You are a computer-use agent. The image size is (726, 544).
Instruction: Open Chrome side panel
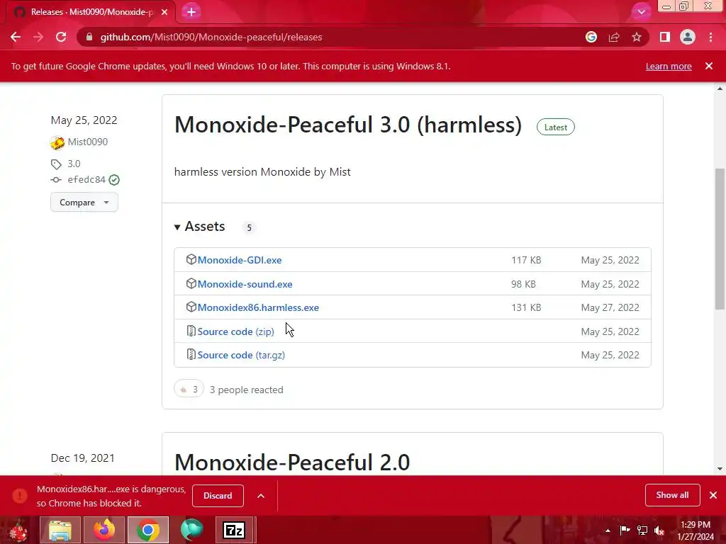[x=665, y=37]
